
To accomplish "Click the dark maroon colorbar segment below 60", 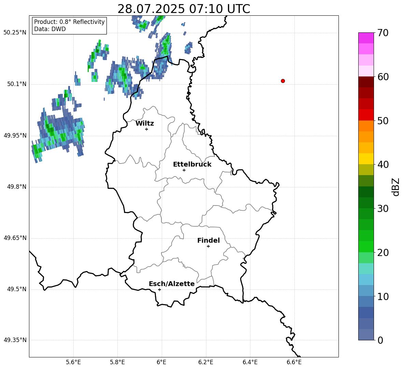I will pos(366,82).
